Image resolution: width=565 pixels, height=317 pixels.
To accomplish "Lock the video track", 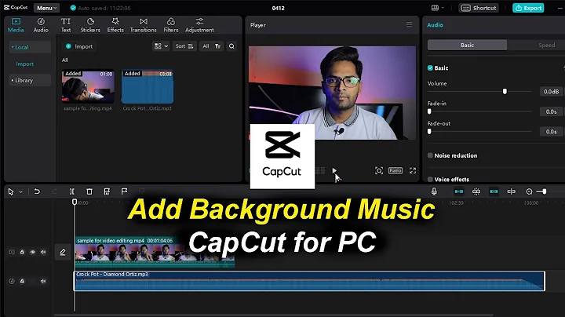I will click(22, 252).
